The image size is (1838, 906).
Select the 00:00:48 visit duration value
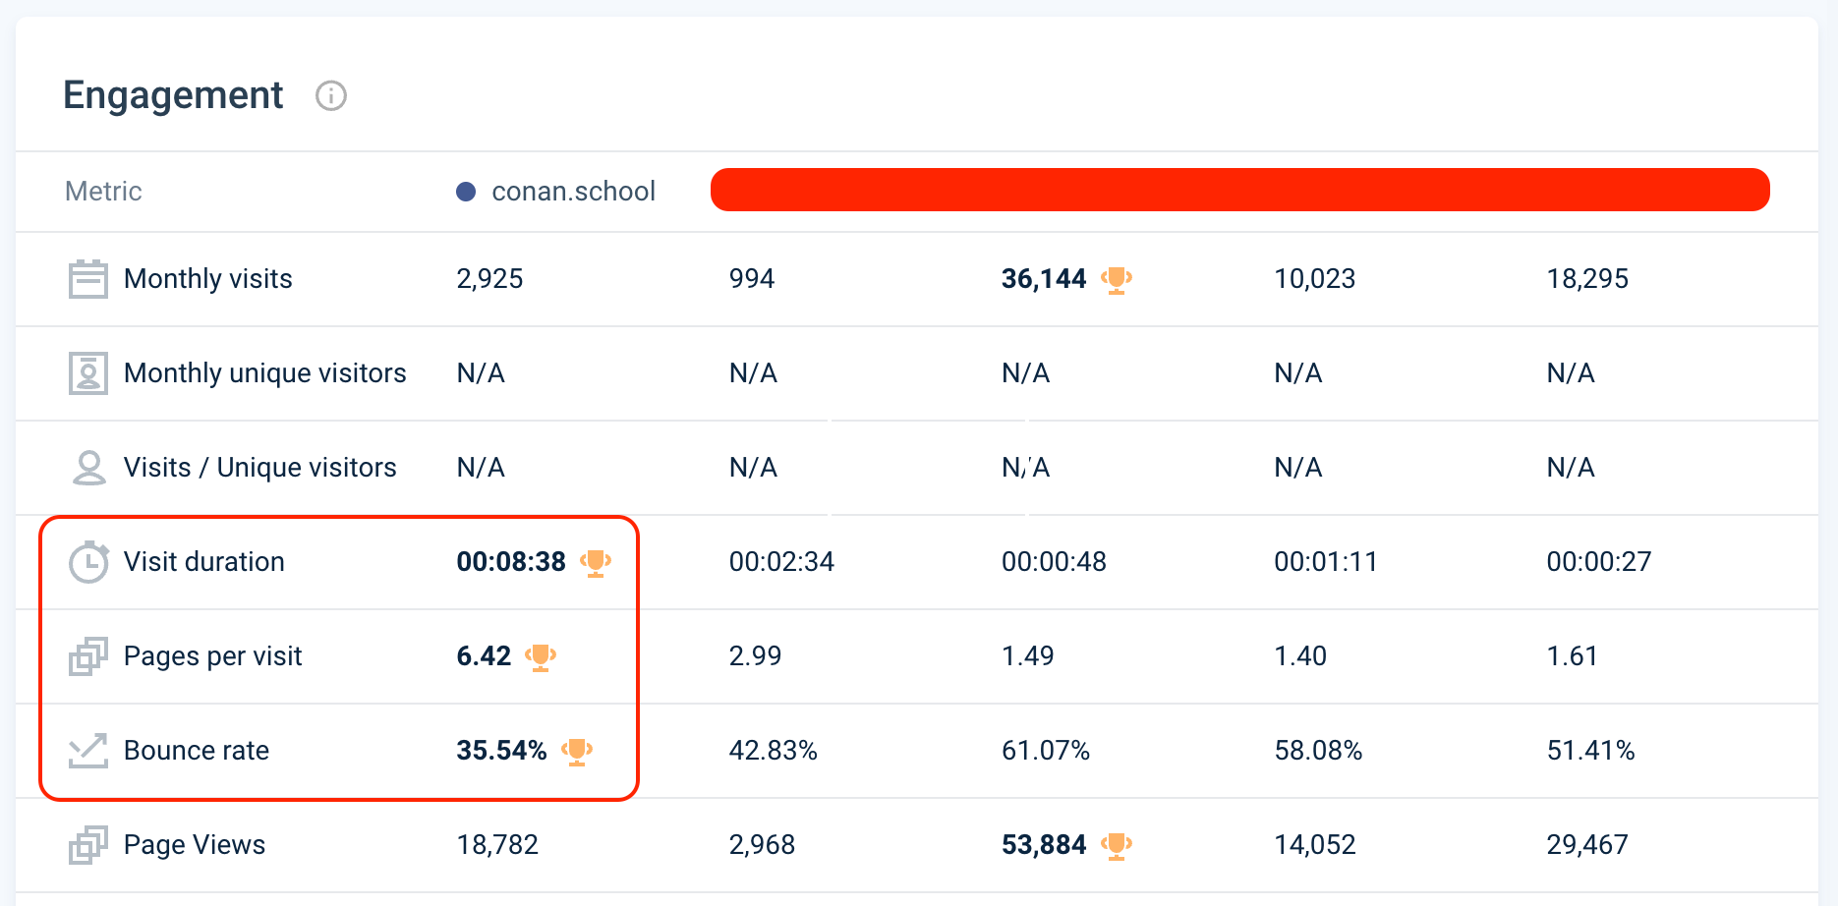(1054, 562)
